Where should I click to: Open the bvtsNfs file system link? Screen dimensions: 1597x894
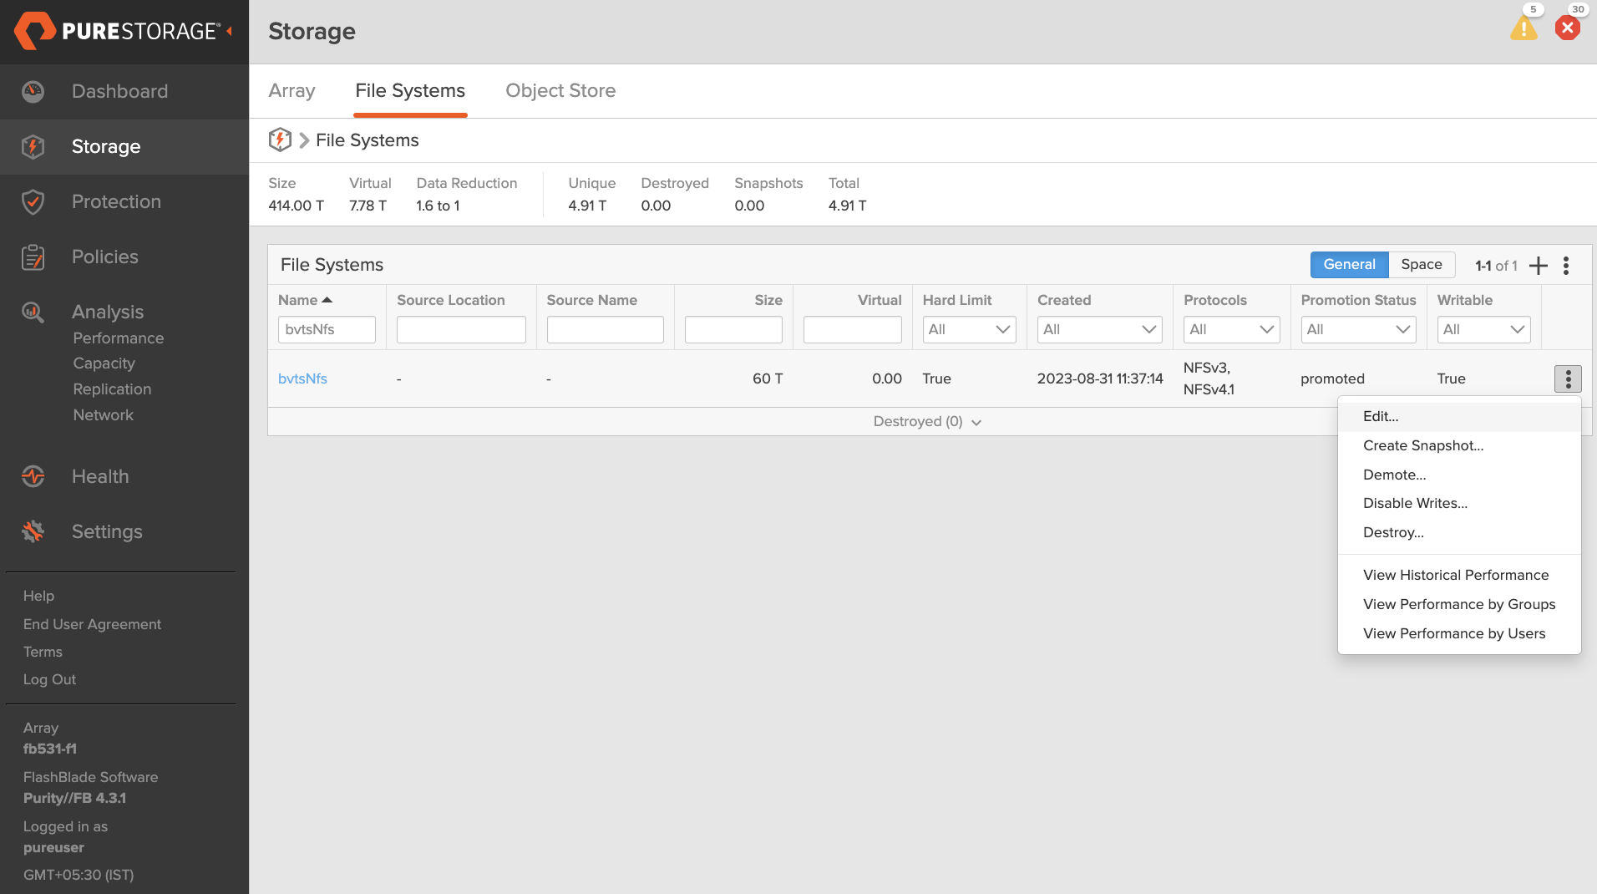pos(302,378)
